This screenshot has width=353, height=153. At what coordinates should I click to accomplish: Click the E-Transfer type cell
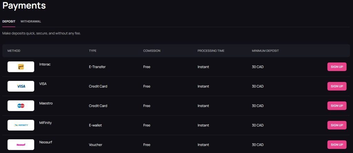[x=97, y=67]
